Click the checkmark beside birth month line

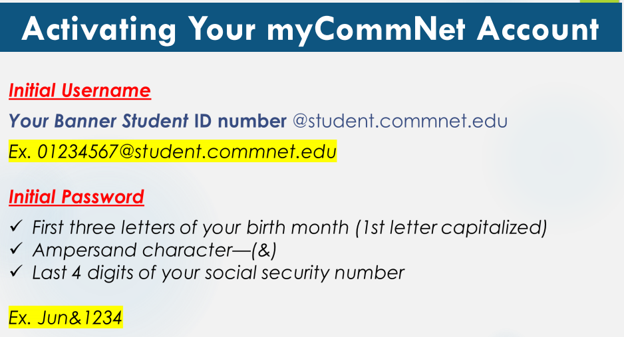[16, 227]
